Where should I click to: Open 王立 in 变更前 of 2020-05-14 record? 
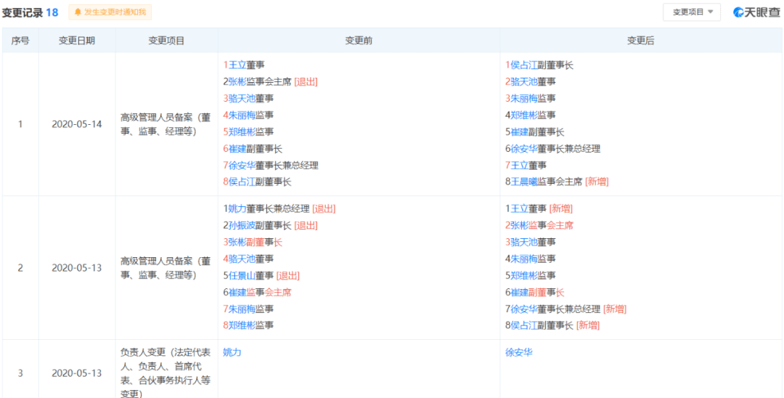(237, 65)
